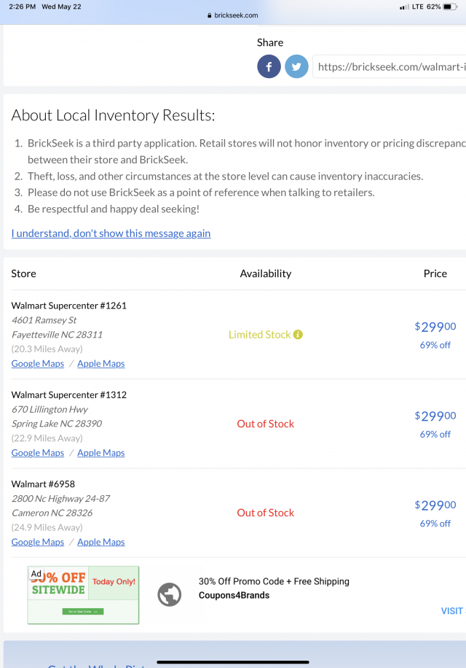Tap the brickseek.com address bar
The height and width of the screenshot is (668, 466).
(x=232, y=15)
